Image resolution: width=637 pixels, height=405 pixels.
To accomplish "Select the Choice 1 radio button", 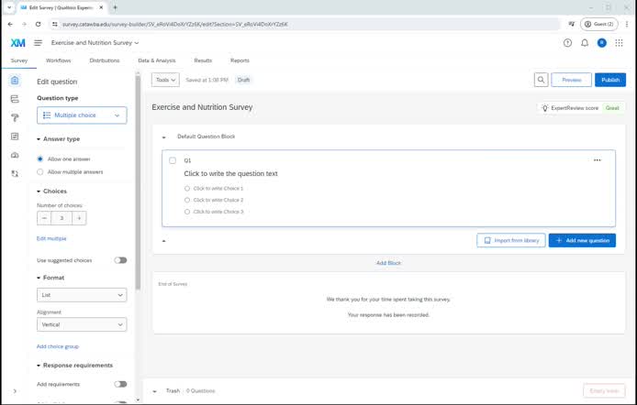I will pyautogui.click(x=187, y=188).
